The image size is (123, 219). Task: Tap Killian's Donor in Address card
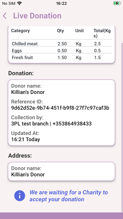[x=28, y=175]
